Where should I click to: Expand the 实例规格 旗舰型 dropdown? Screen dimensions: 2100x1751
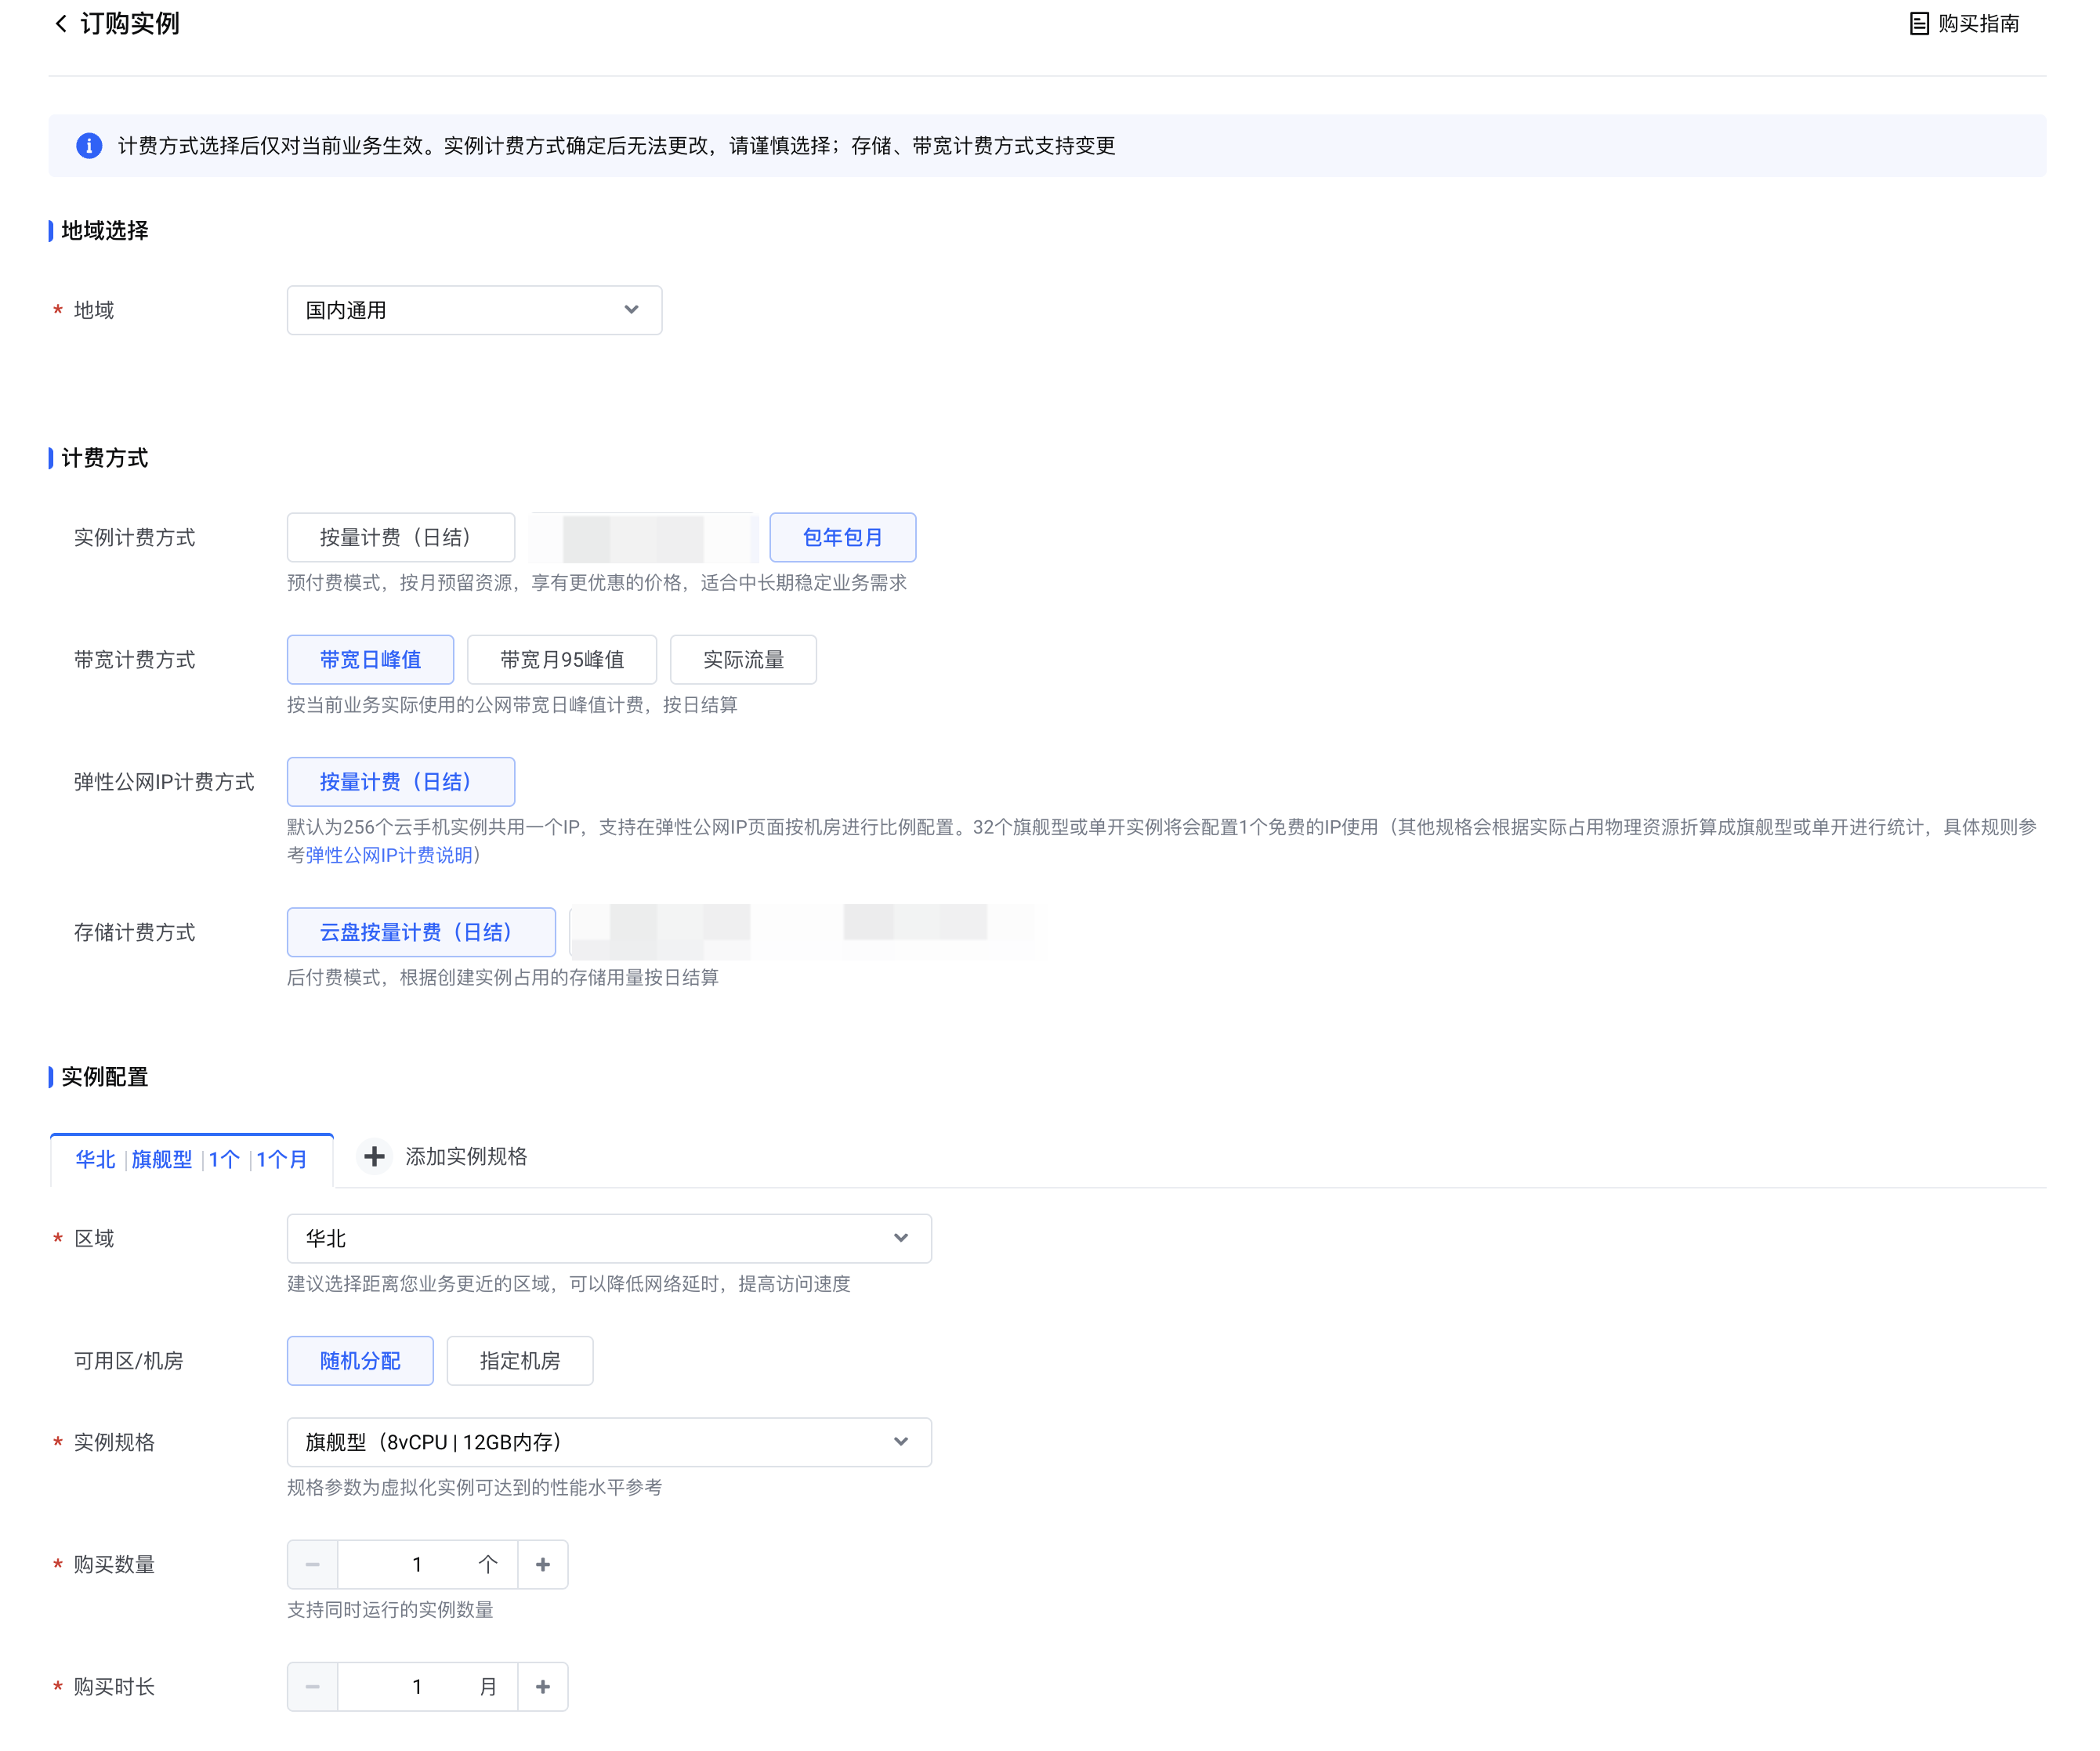point(608,1443)
